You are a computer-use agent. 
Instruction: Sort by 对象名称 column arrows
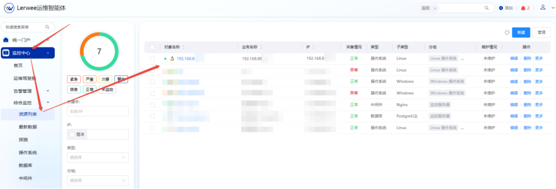pyautogui.click(x=183, y=47)
